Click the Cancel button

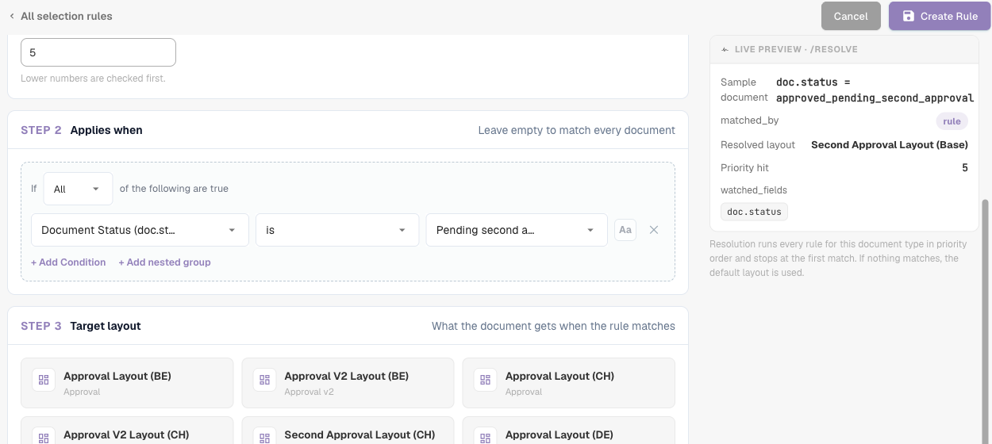click(x=851, y=16)
